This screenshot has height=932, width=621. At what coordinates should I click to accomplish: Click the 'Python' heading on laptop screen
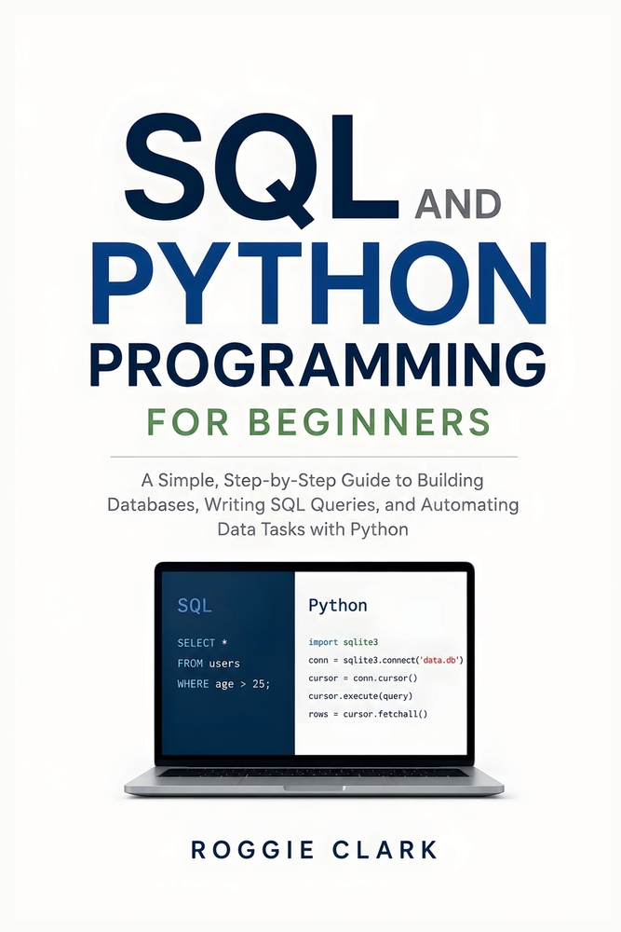338,606
